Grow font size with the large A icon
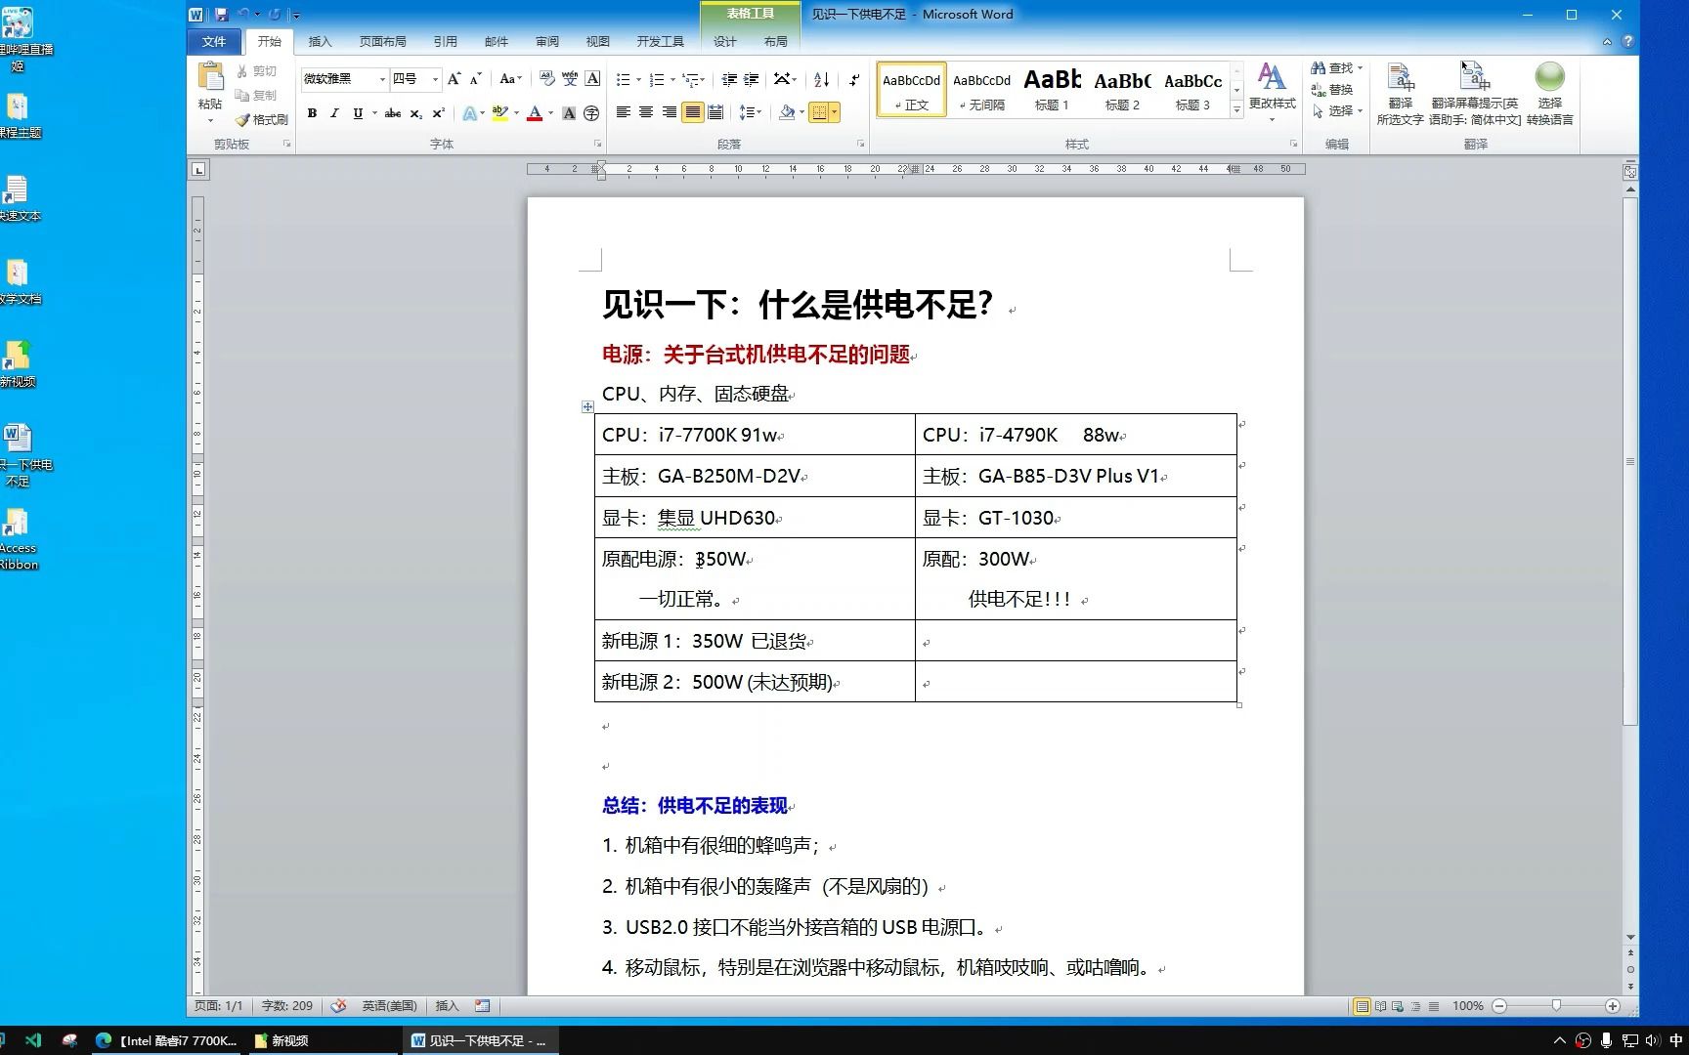 (454, 79)
